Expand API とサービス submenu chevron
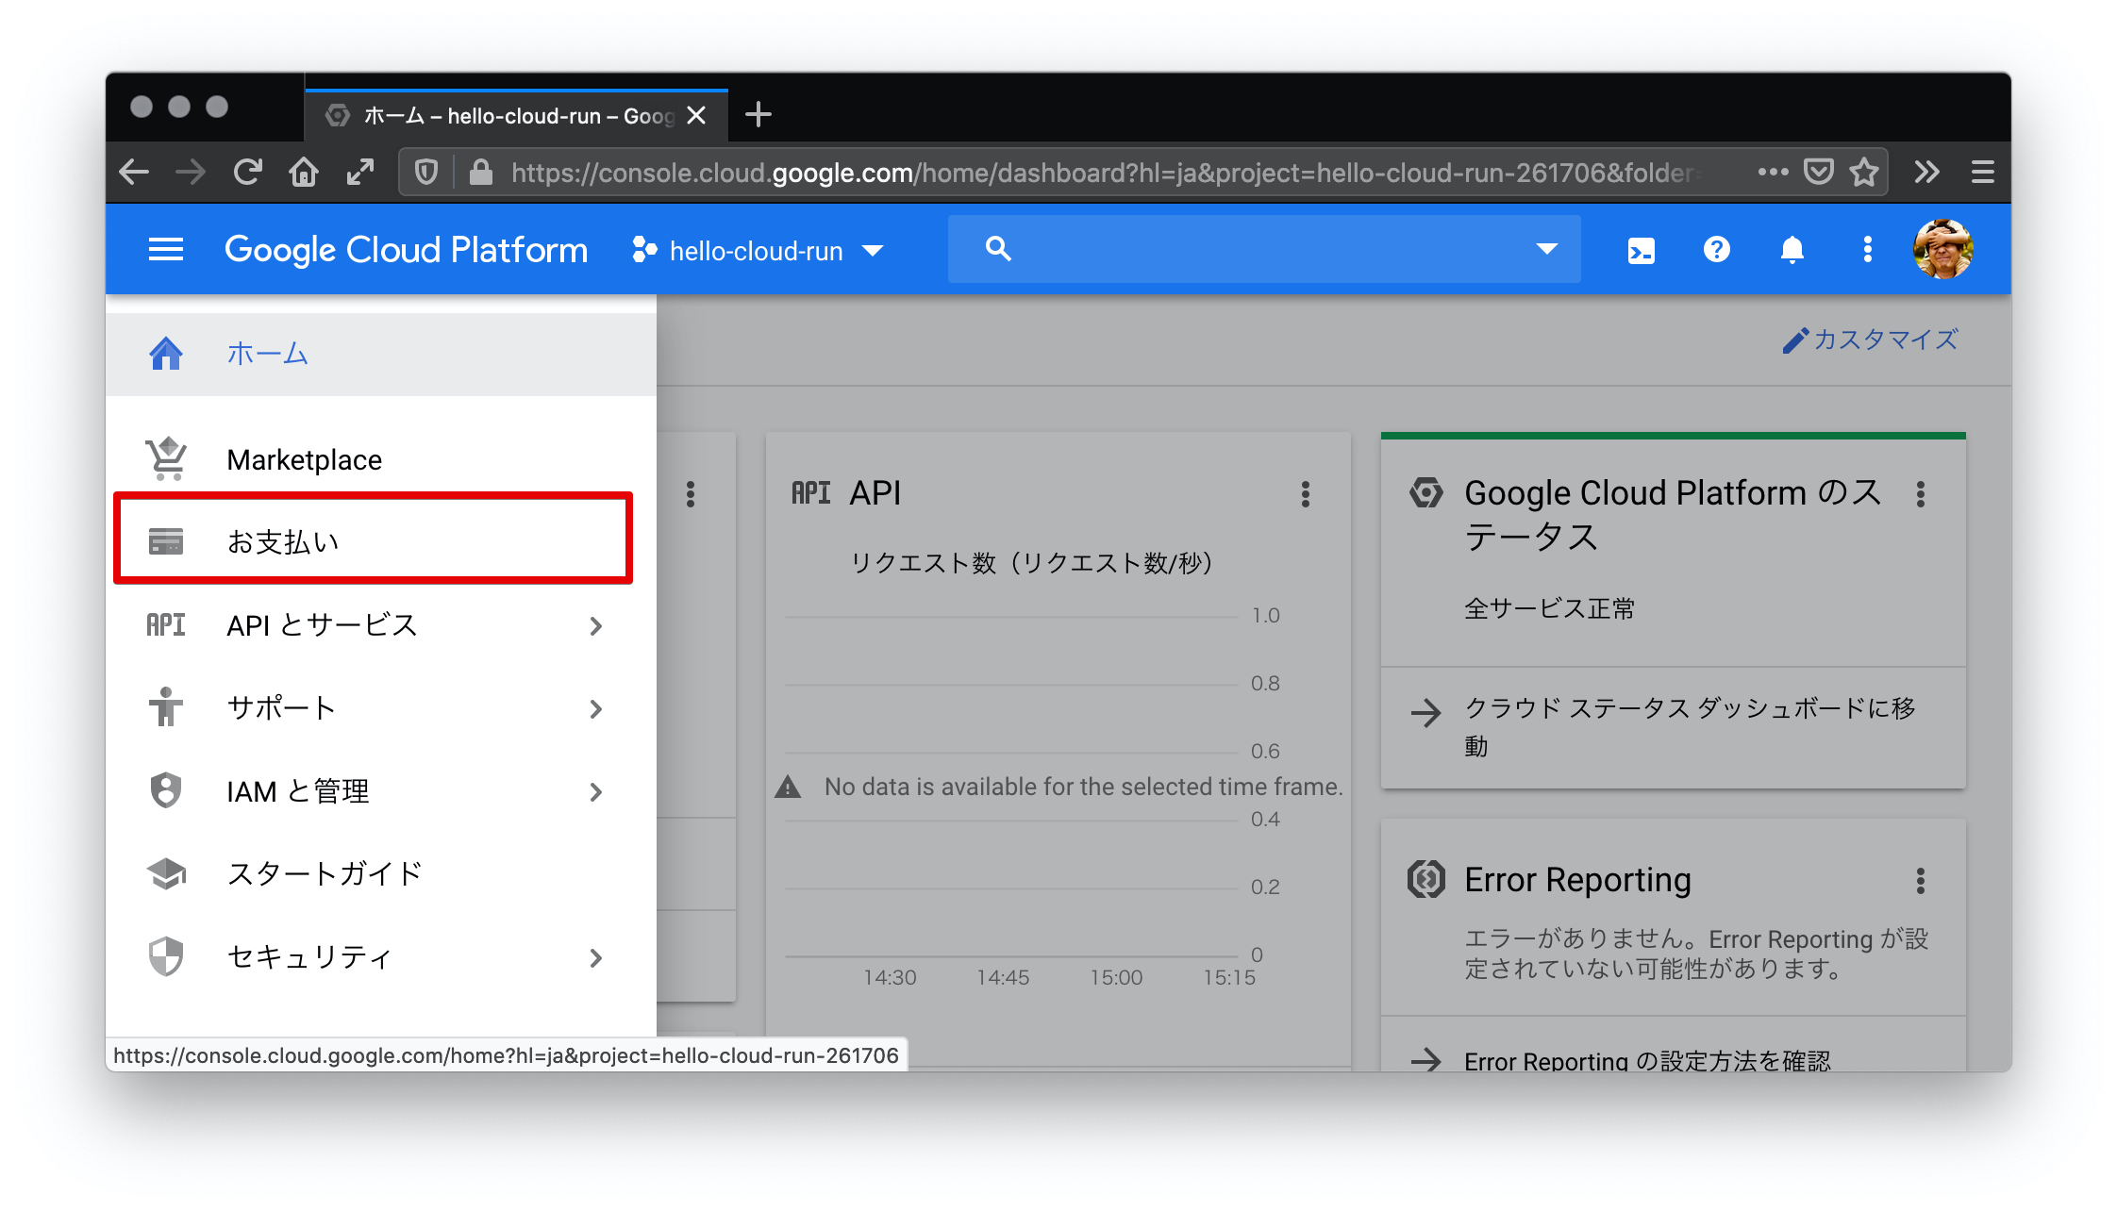 pyautogui.click(x=596, y=626)
